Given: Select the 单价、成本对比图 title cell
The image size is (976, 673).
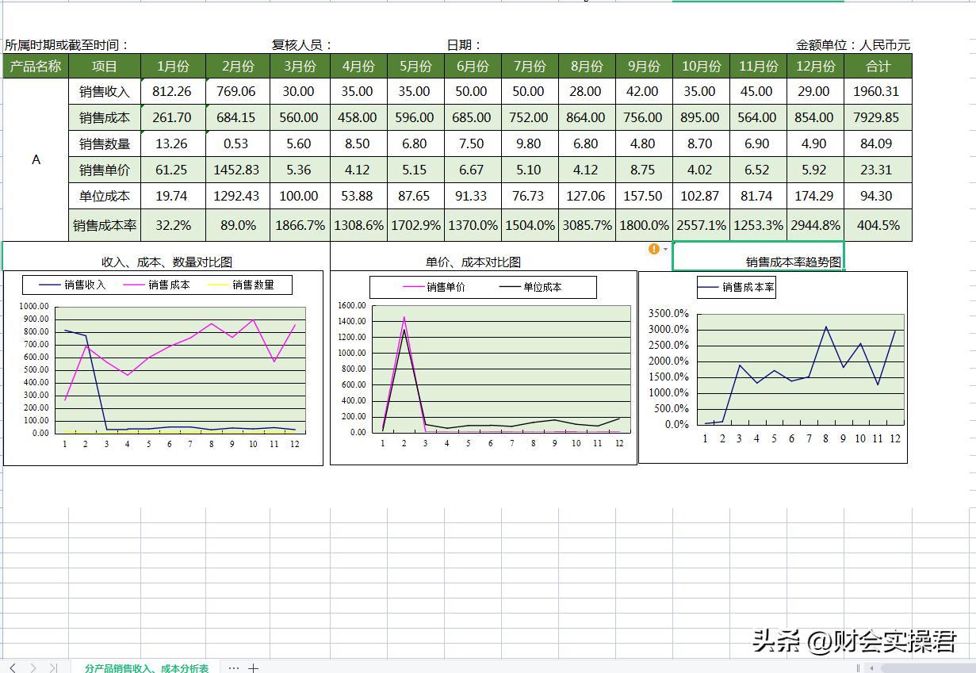Looking at the screenshot, I should click(473, 262).
